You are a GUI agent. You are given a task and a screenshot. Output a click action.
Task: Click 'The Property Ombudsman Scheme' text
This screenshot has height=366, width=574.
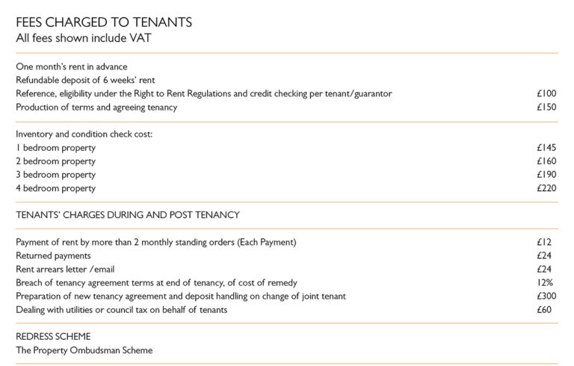tap(84, 350)
